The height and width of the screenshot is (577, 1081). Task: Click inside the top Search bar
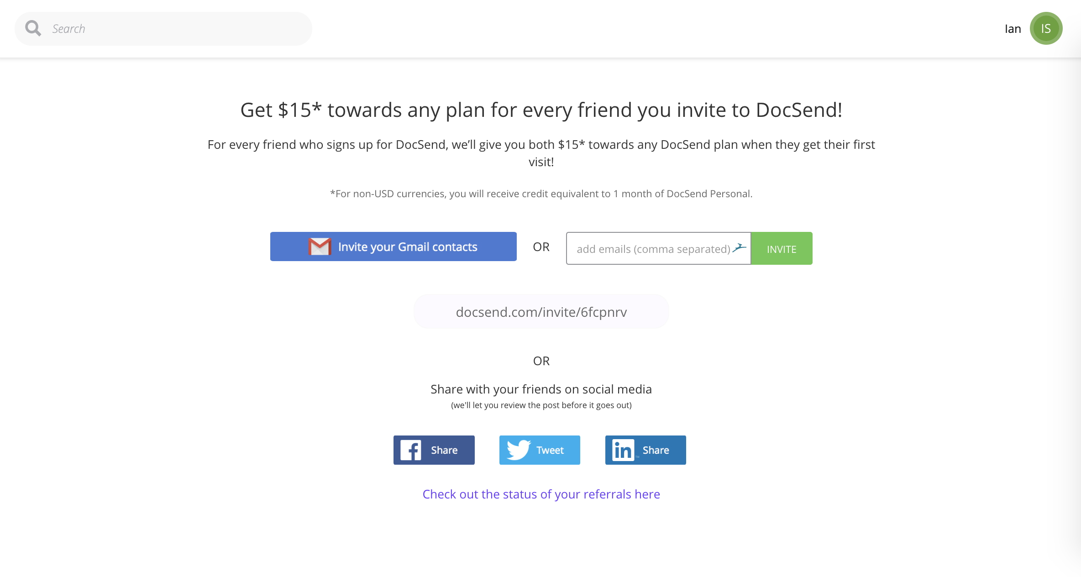click(x=163, y=28)
